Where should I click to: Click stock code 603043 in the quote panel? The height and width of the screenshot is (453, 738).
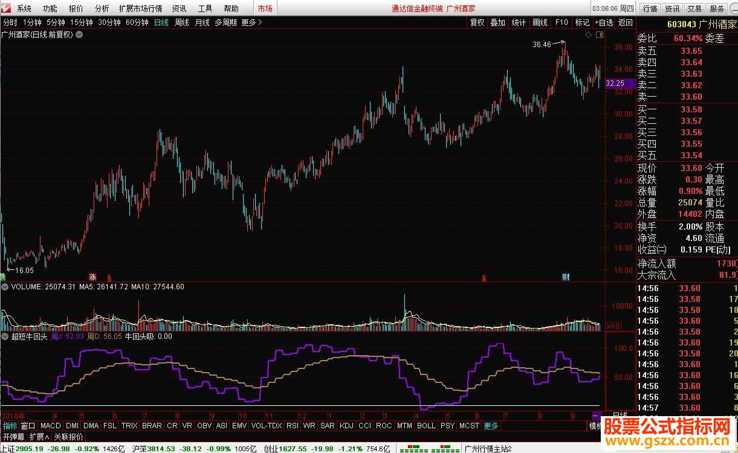[681, 24]
